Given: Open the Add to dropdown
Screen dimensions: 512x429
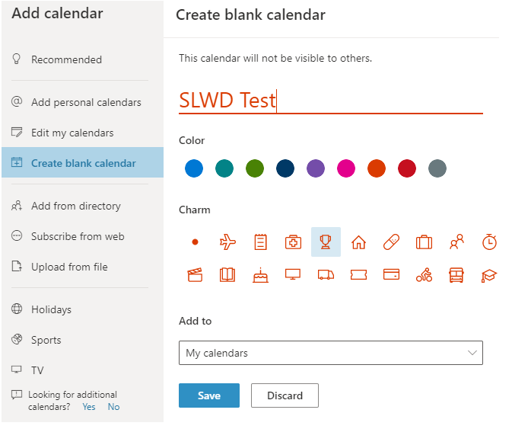Looking at the screenshot, I should coord(330,353).
